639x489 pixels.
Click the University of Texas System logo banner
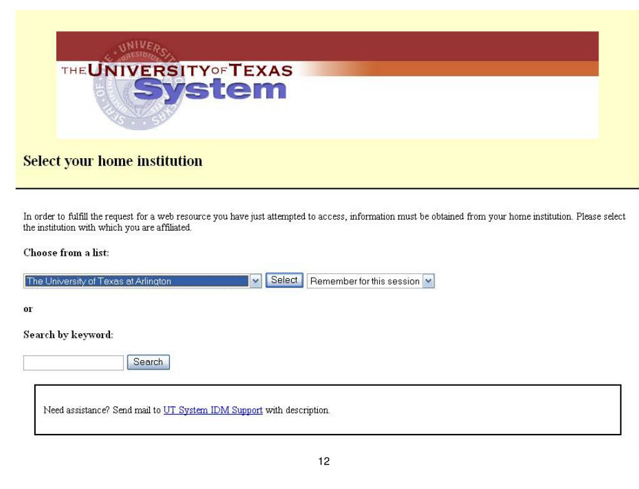coord(327,85)
